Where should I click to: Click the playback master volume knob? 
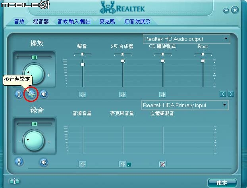point(34,74)
